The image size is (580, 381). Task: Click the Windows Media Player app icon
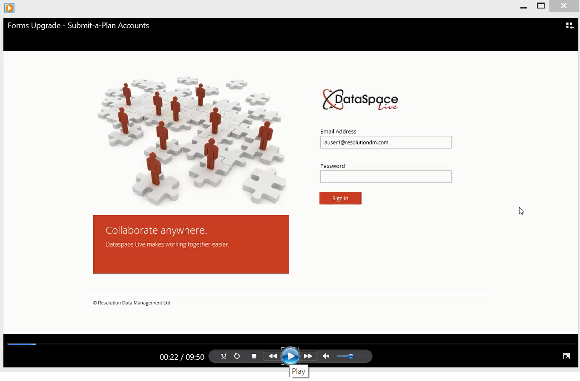click(9, 8)
